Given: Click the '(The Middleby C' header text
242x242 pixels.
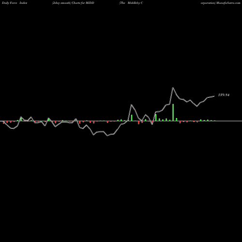Looking at the screenshot, I should click(x=131, y=3).
